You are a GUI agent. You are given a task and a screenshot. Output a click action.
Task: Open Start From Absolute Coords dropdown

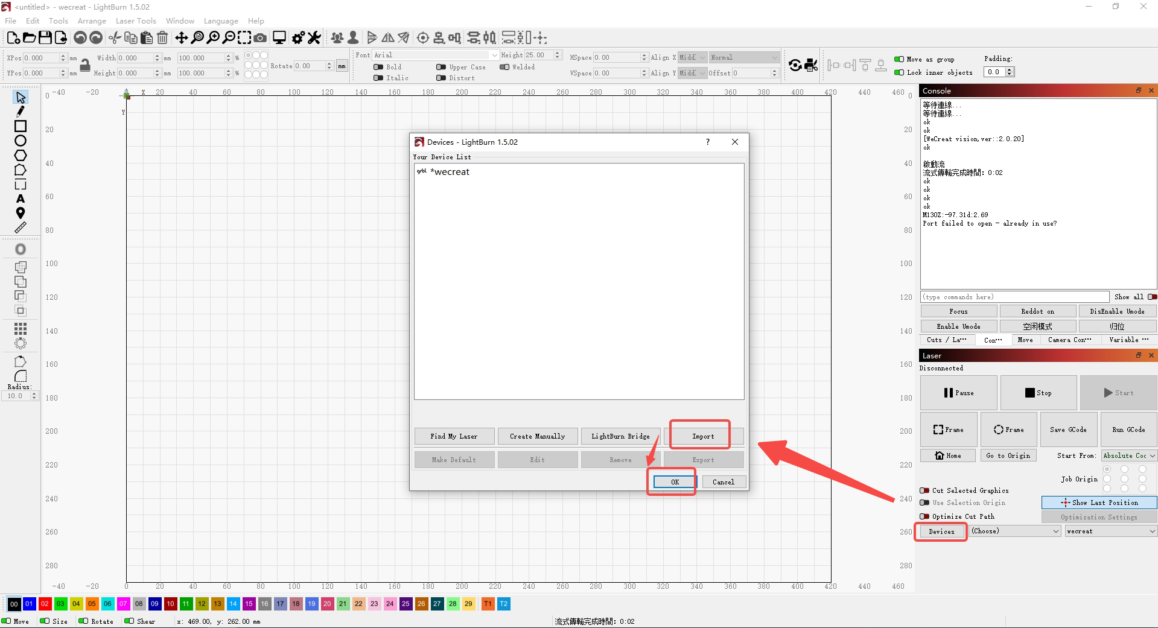click(x=1129, y=455)
